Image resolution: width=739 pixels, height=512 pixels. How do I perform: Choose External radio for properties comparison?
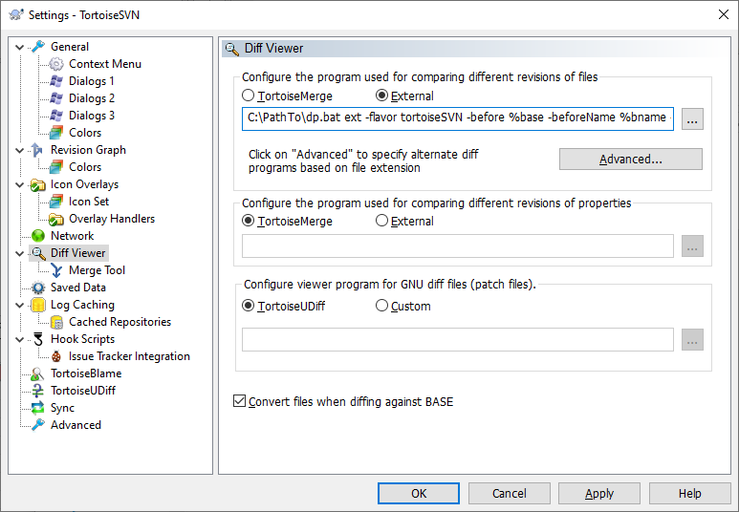[x=382, y=221]
